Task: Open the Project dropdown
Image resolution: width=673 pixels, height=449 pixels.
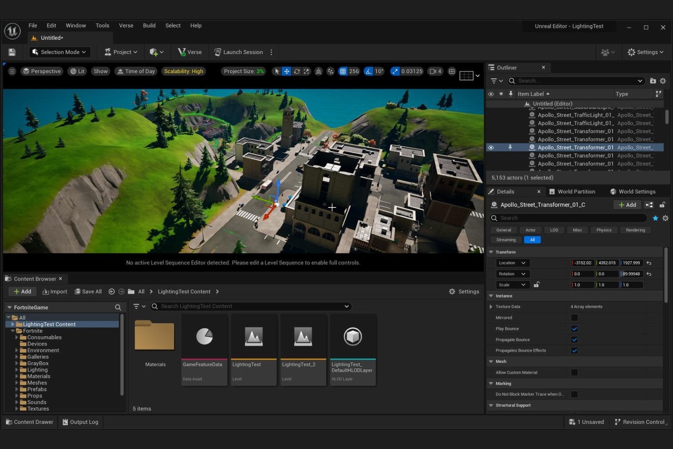Action: [x=121, y=52]
